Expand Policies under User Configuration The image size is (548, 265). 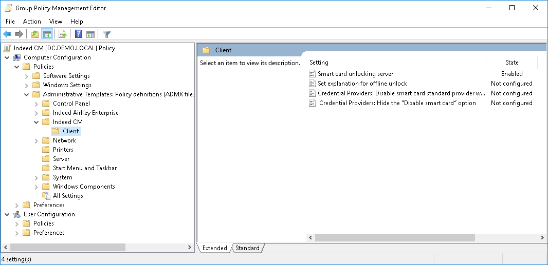[x=17, y=223]
